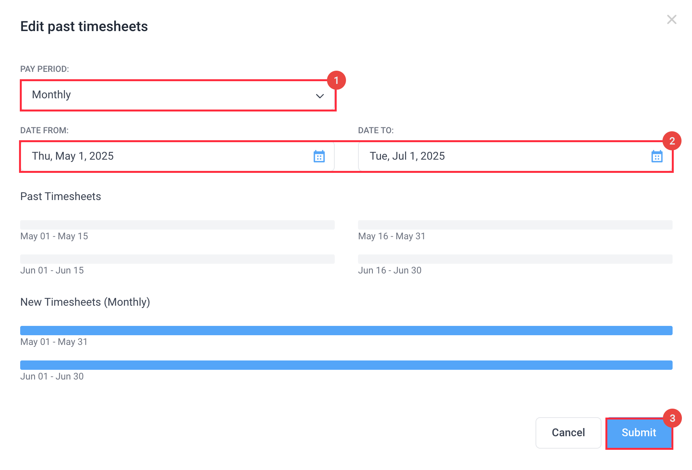The height and width of the screenshot is (470, 692).
Task: Click the blue Jun 01 - Jun 30 new timesheet bar
Action: [x=346, y=365]
